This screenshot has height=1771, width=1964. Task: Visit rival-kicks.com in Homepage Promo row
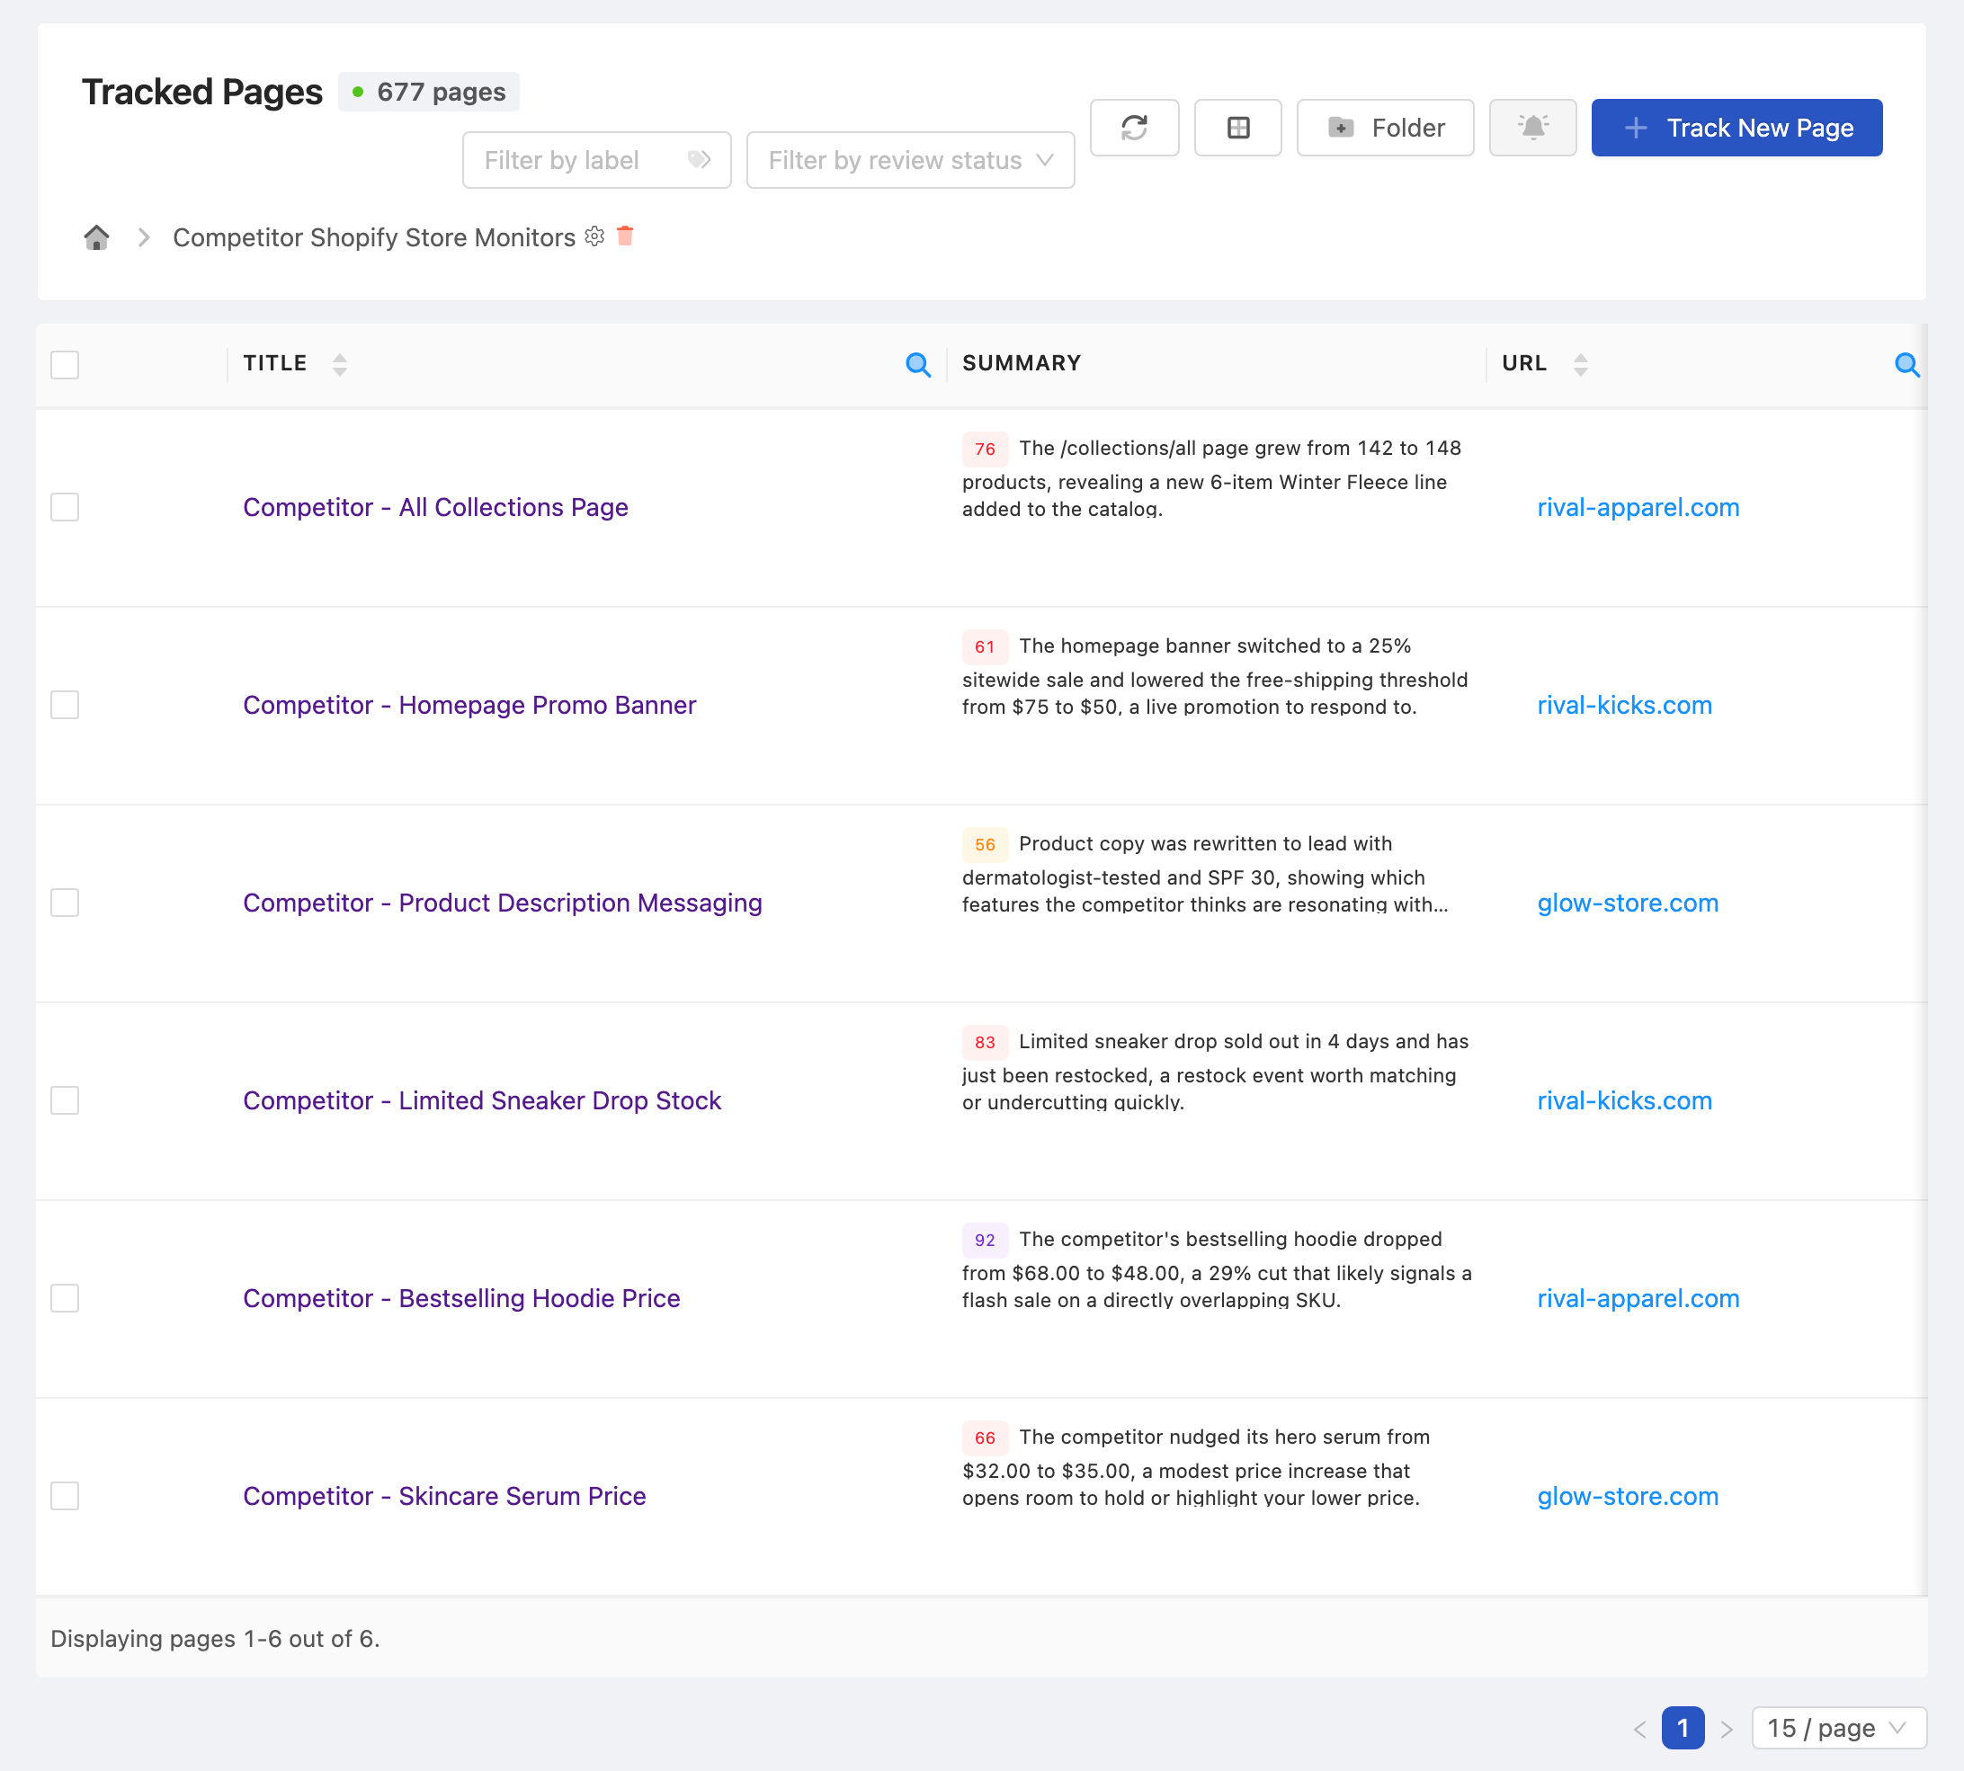1624,705
